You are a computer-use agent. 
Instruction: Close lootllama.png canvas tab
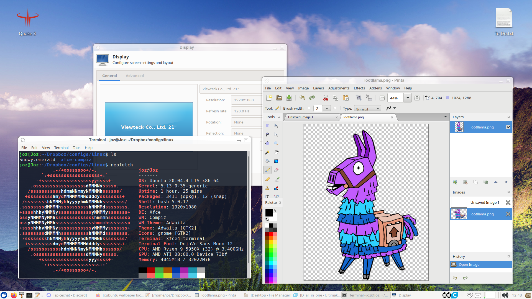click(x=392, y=117)
